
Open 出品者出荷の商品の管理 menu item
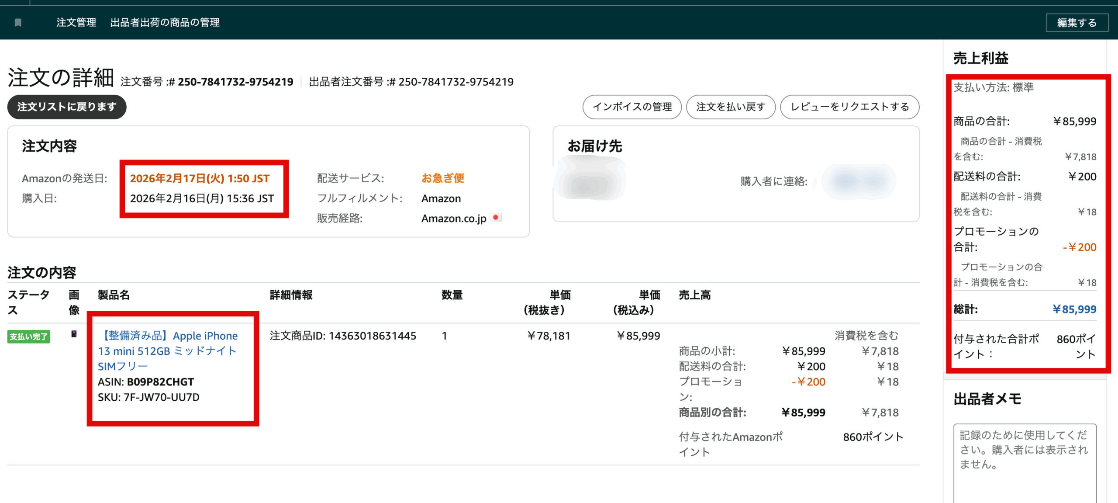pyautogui.click(x=165, y=22)
